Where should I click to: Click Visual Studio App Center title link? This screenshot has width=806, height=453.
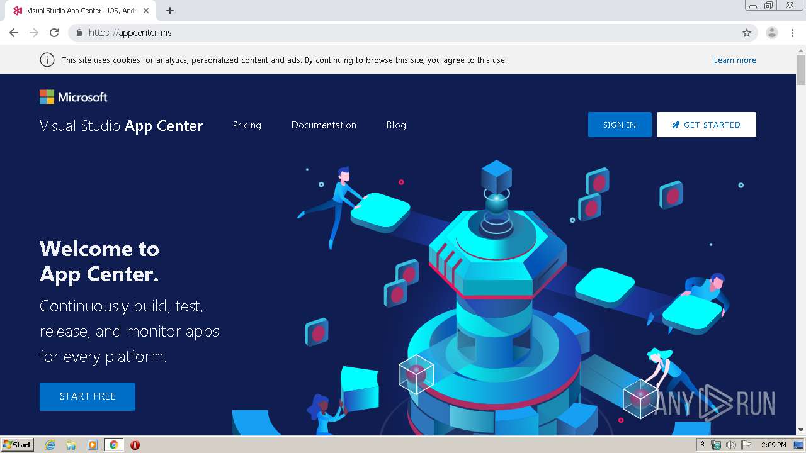point(122,126)
